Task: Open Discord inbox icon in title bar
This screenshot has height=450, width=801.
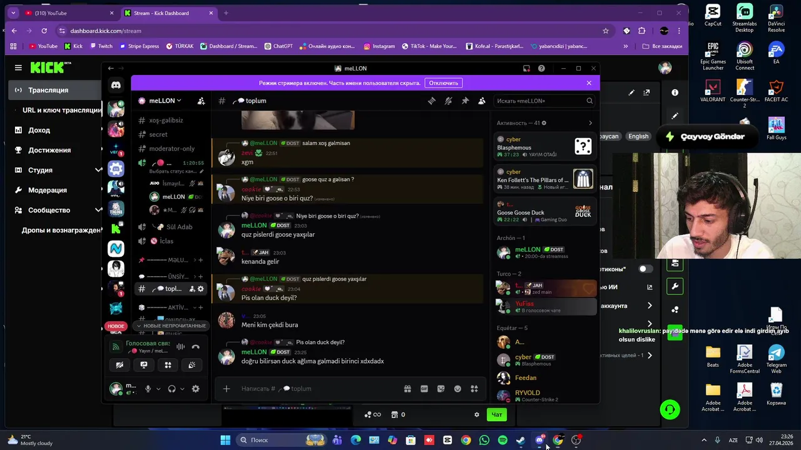Action: [526, 68]
